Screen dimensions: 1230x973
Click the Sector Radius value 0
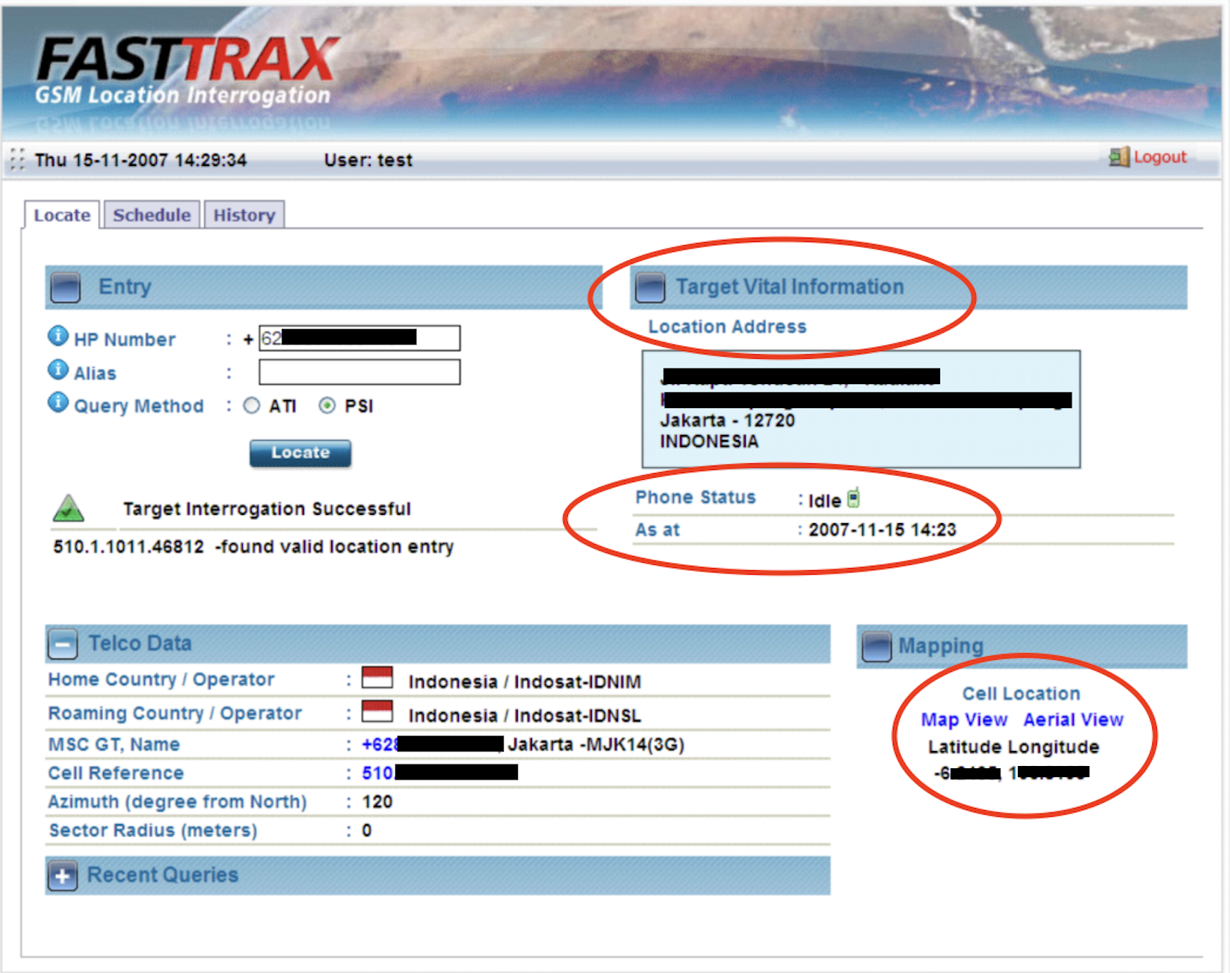(367, 830)
